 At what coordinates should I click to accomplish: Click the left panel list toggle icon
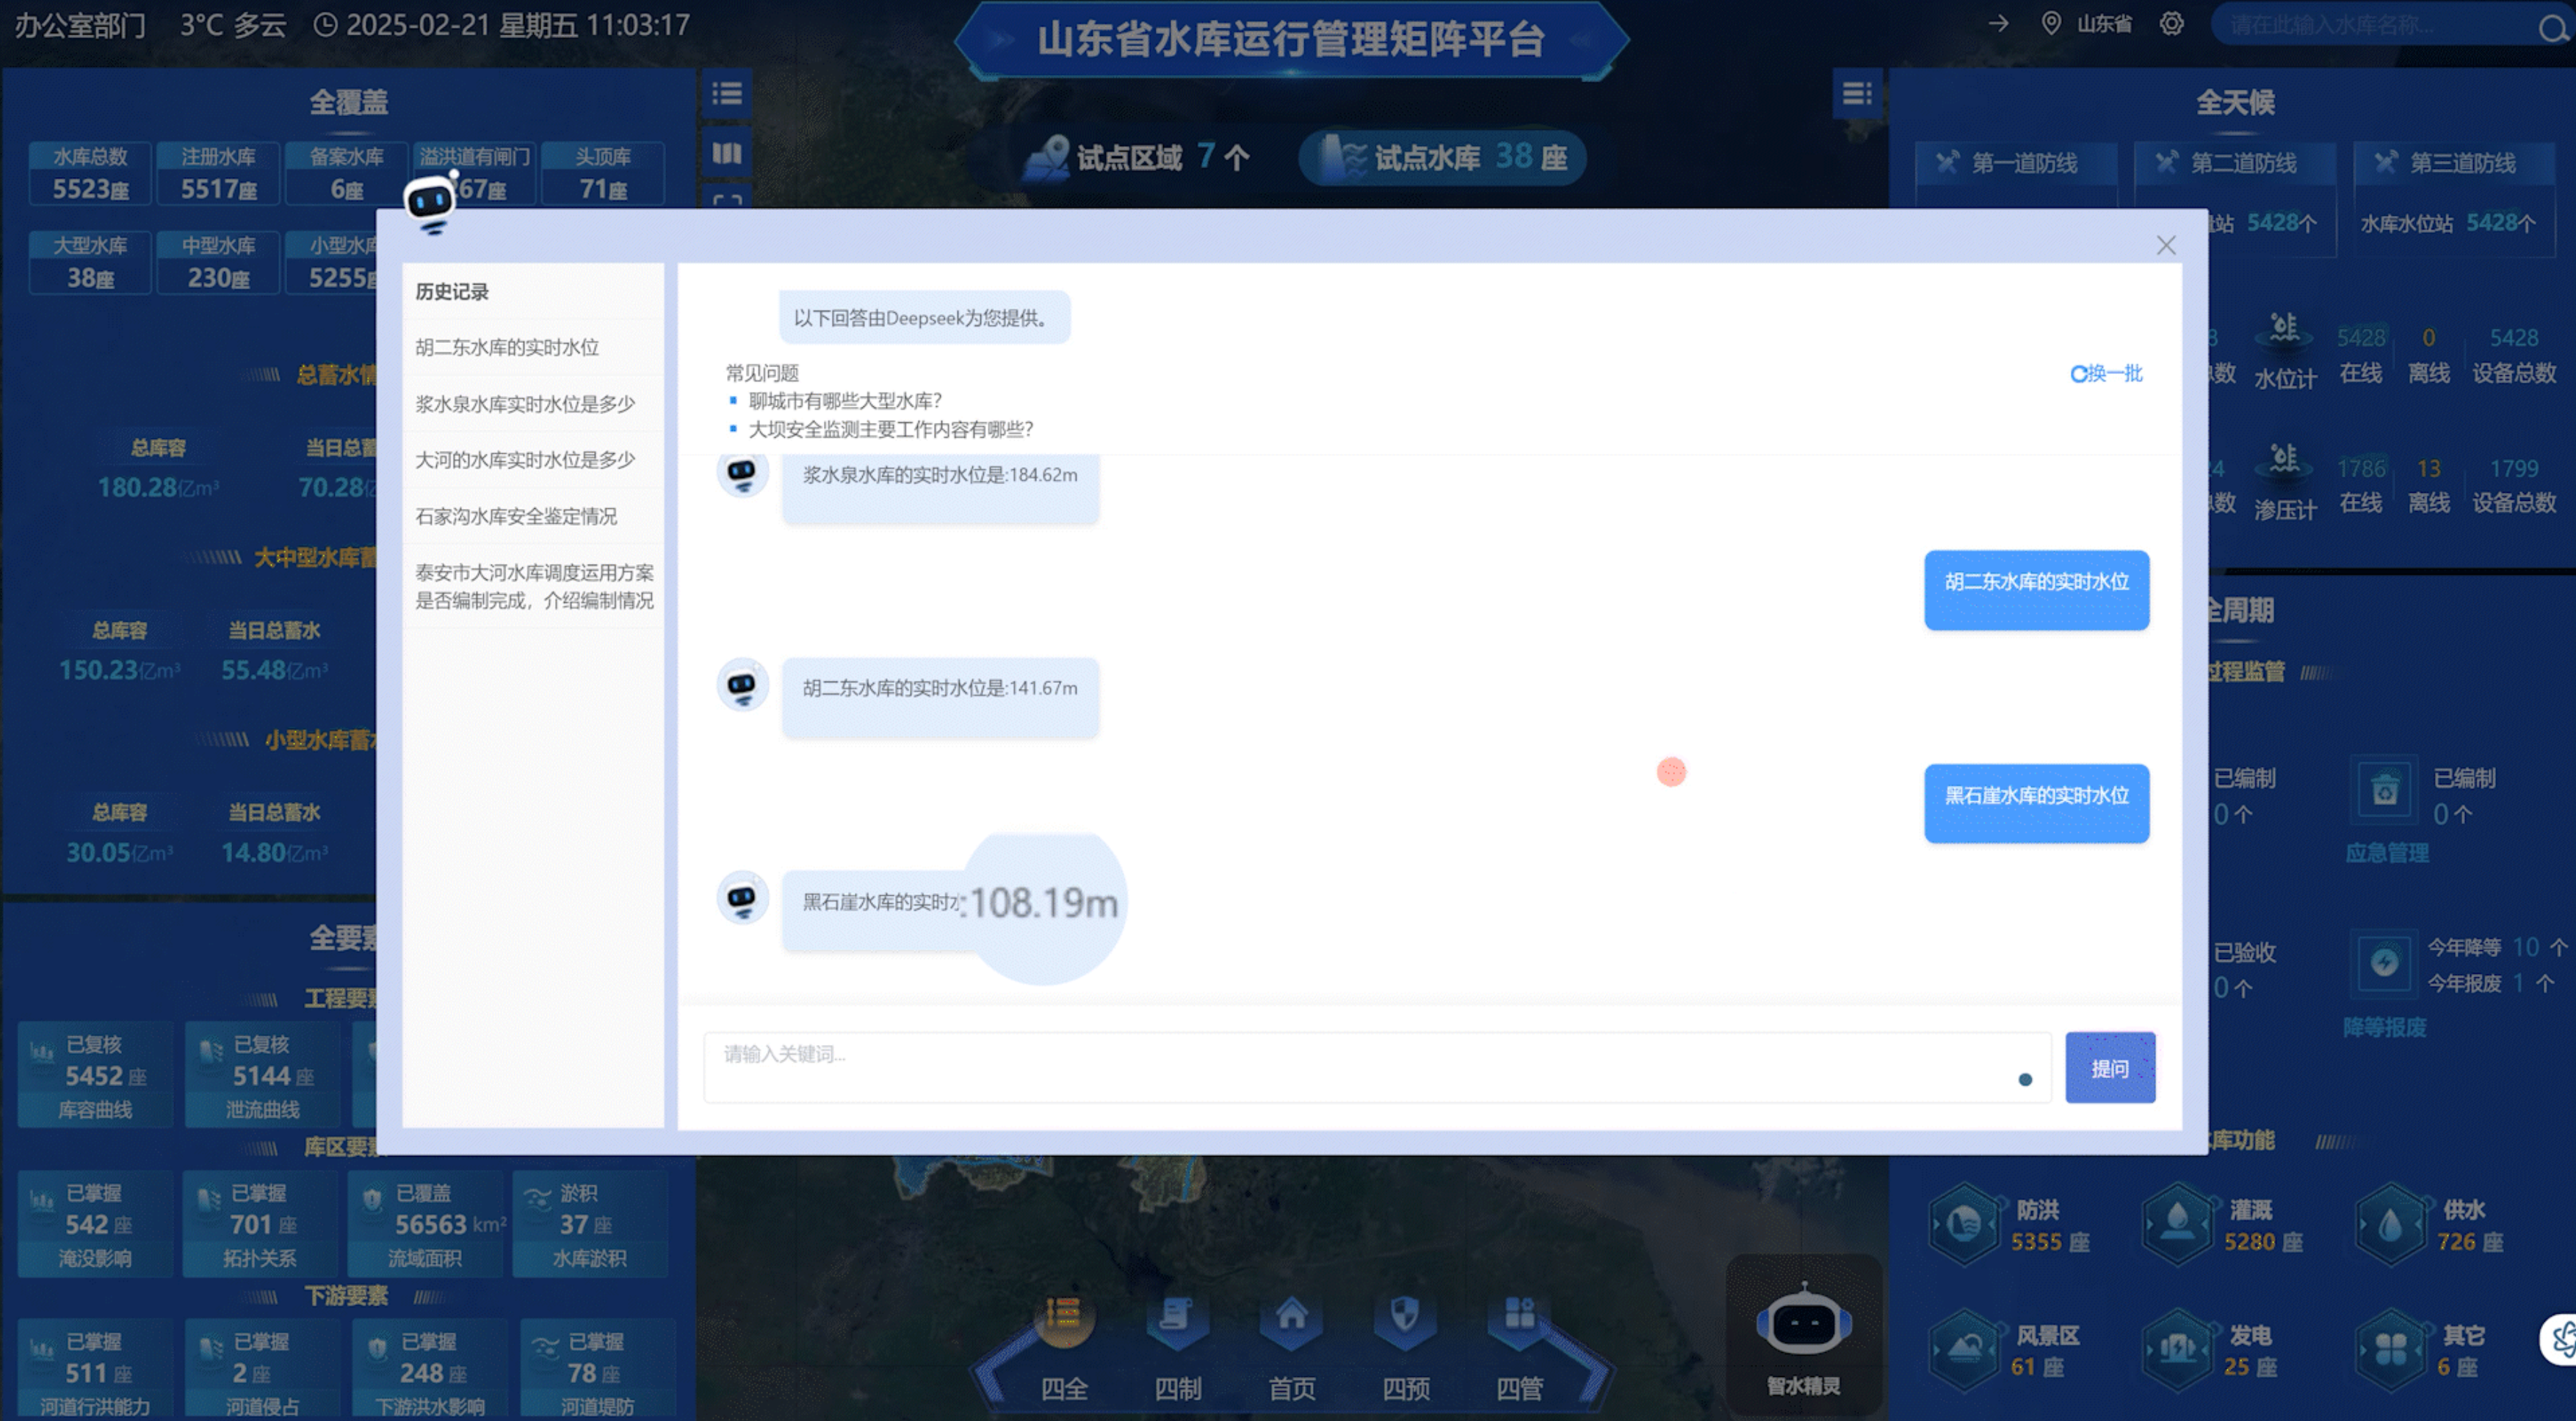(727, 94)
